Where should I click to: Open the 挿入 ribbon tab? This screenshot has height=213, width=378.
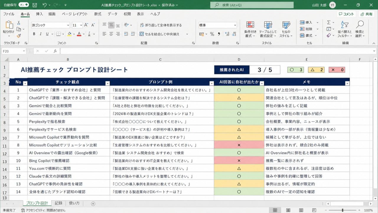[39, 14]
